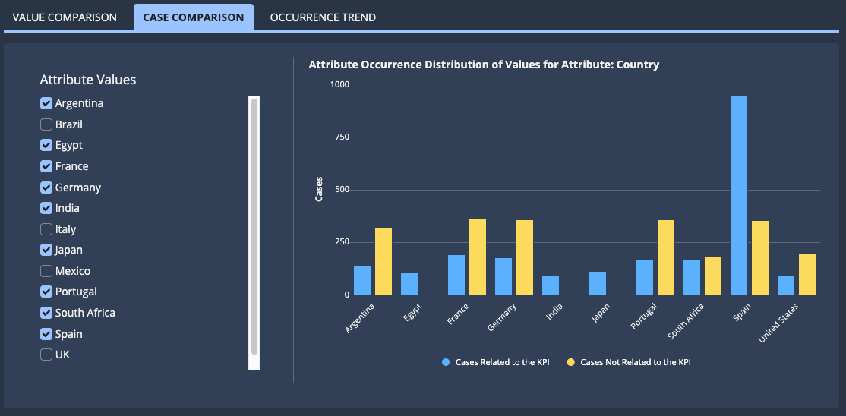The height and width of the screenshot is (416, 846).
Task: Check the Mexico checkbox
Action: pos(46,271)
